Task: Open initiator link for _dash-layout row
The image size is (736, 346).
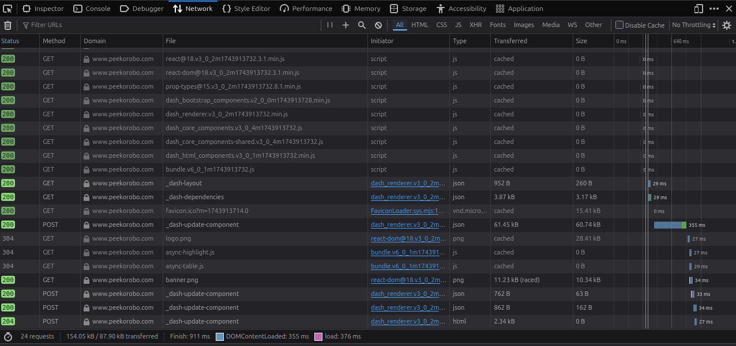Action: [408, 183]
